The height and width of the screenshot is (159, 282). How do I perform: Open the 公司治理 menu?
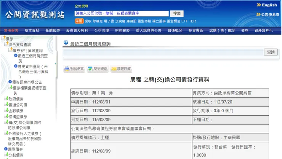[102, 30]
